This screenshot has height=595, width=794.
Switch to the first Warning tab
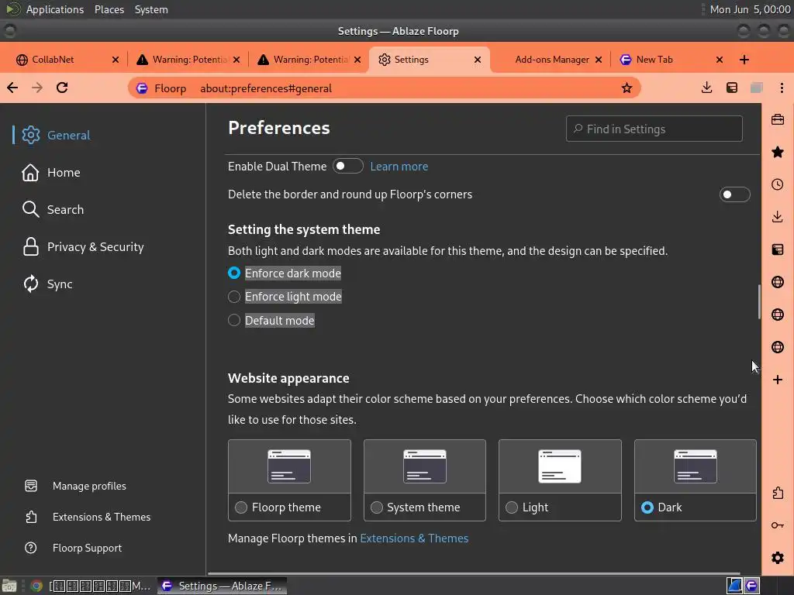(x=188, y=60)
